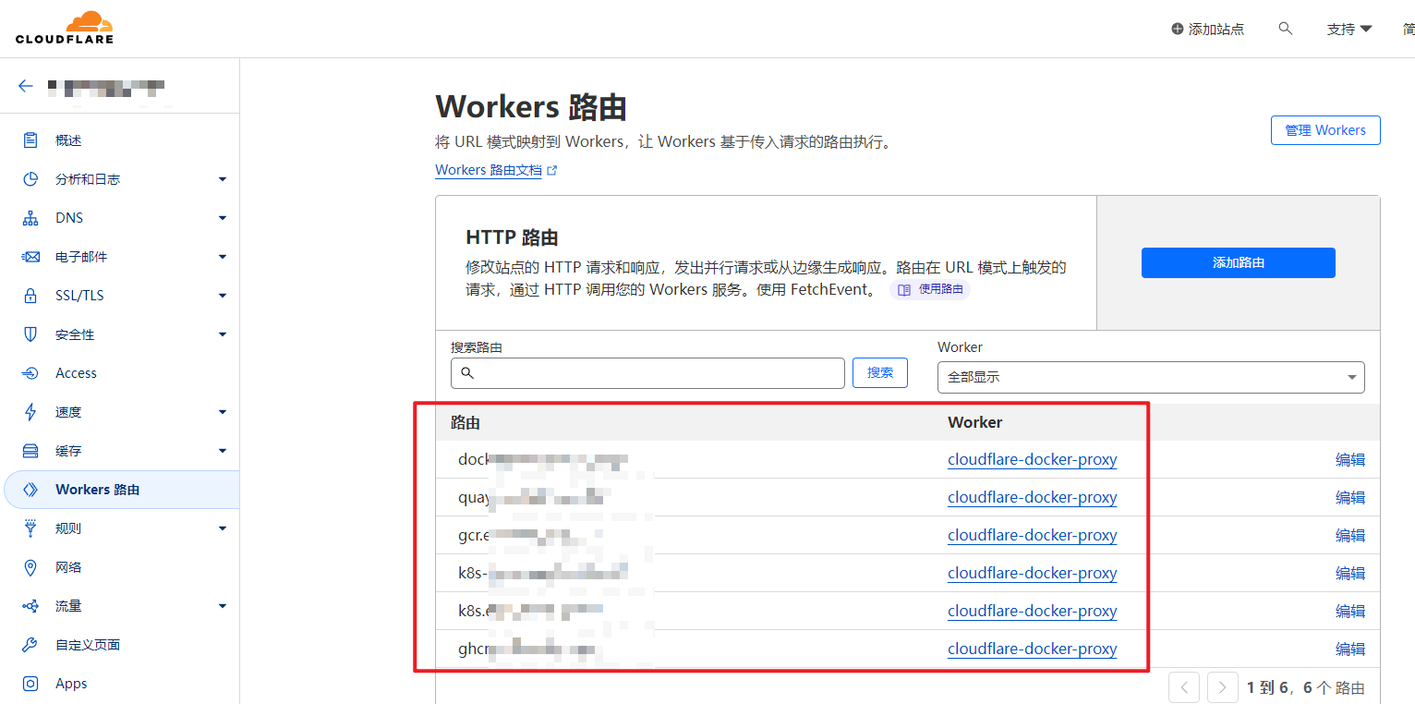Click the 搜索 button
This screenshot has height=704, width=1415.
coord(880,373)
